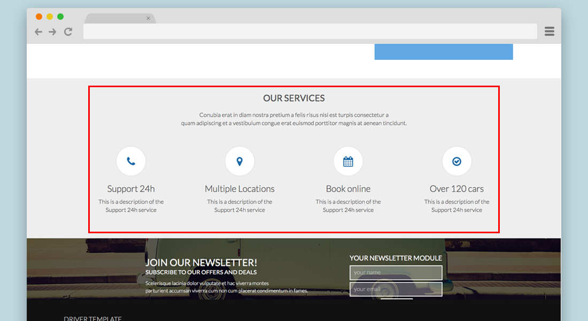Click the phone icon above Support 24h
588x321 pixels.
pyautogui.click(x=131, y=161)
